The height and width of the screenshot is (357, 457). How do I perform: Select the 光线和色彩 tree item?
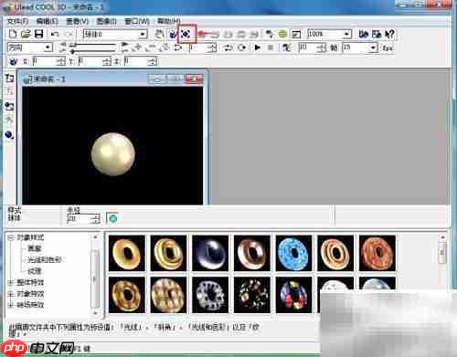[x=45, y=259]
